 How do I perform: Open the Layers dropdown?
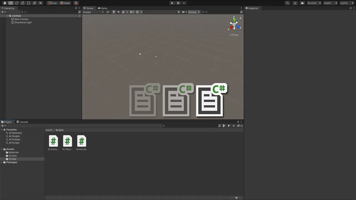tap(330, 3)
